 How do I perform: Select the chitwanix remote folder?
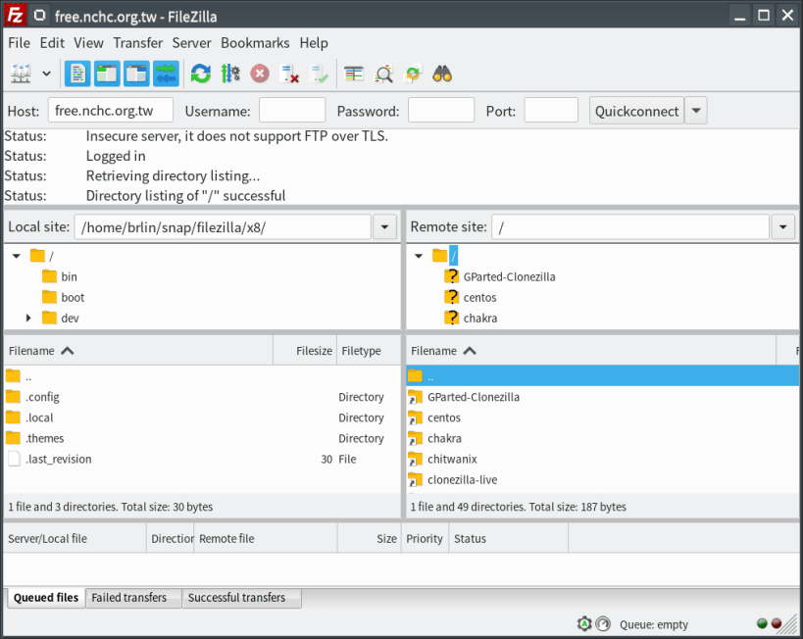coord(452,460)
